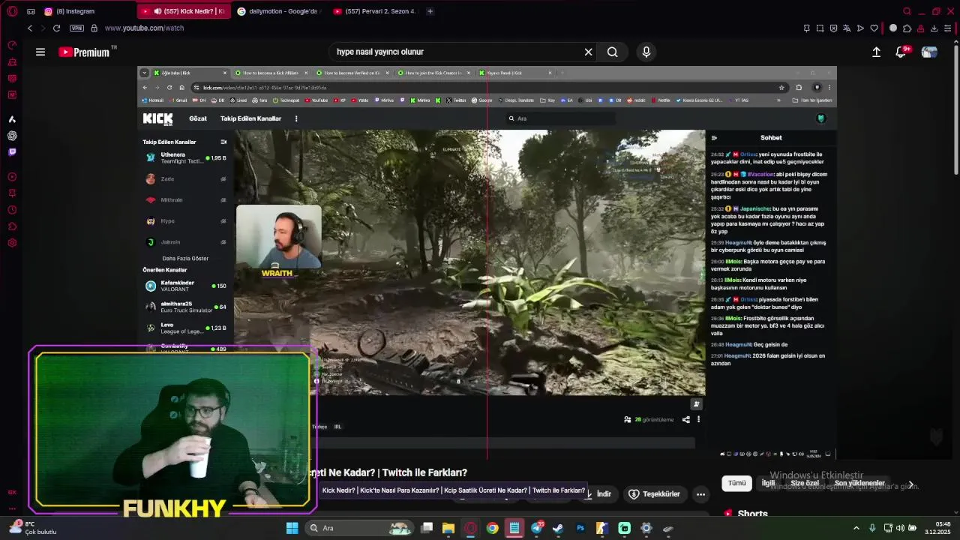Screen dimensions: 960x540
Task: Open a new browser tab
Action: pos(430,11)
